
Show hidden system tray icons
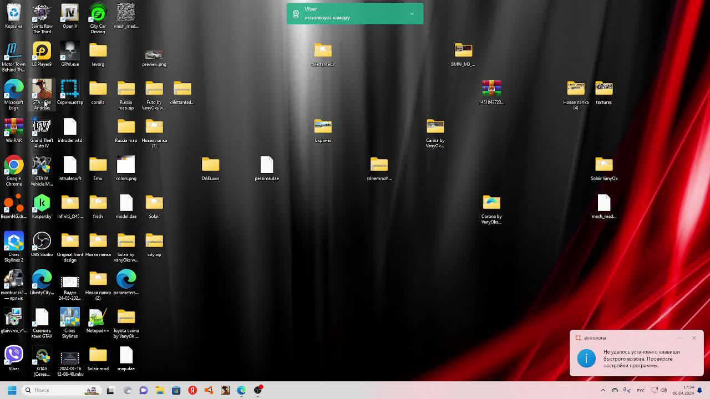[x=603, y=390]
